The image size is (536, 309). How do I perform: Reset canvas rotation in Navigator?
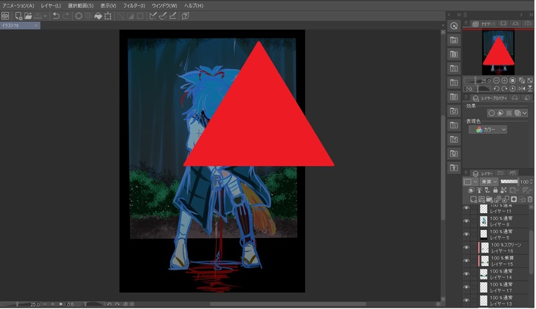pos(513,88)
